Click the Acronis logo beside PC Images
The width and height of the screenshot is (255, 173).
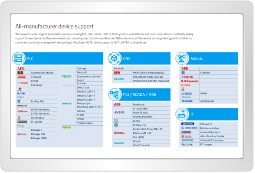click(x=187, y=144)
